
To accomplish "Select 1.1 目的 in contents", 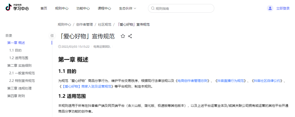I will (x=15, y=50).
